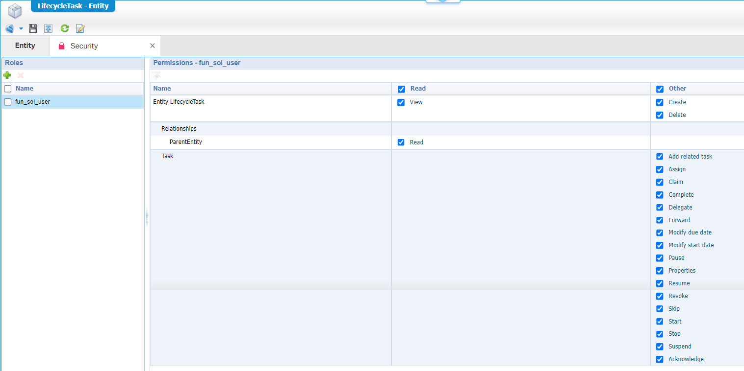This screenshot has width=744, height=371.
Task: Click the entity cube icon at top-left
Action: pos(15,10)
